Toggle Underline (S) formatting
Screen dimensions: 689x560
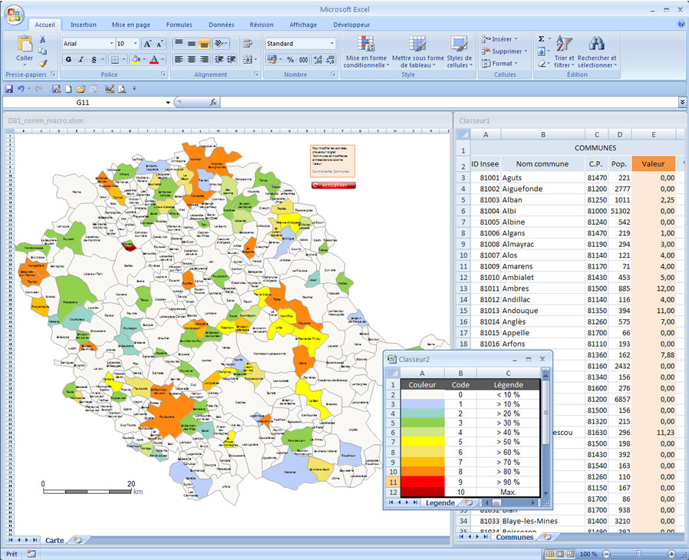tap(94, 59)
